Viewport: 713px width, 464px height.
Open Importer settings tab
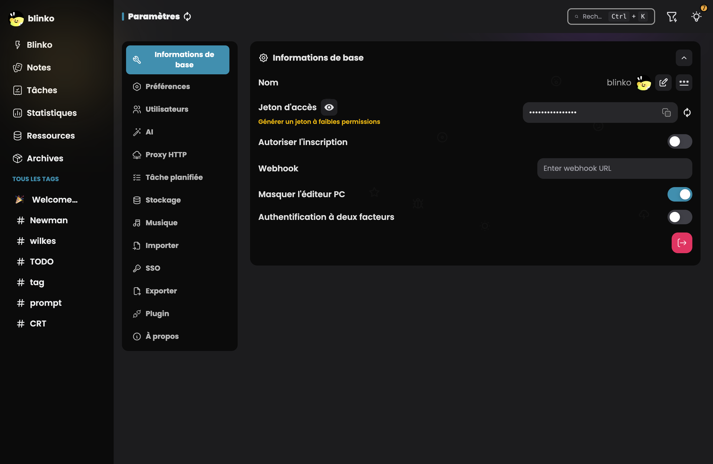tap(178, 245)
